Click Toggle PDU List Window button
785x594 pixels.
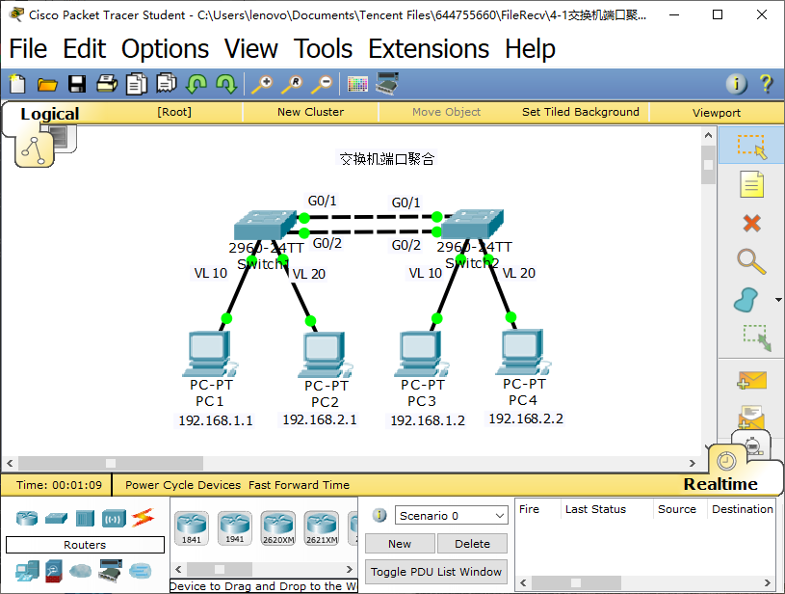tap(436, 572)
